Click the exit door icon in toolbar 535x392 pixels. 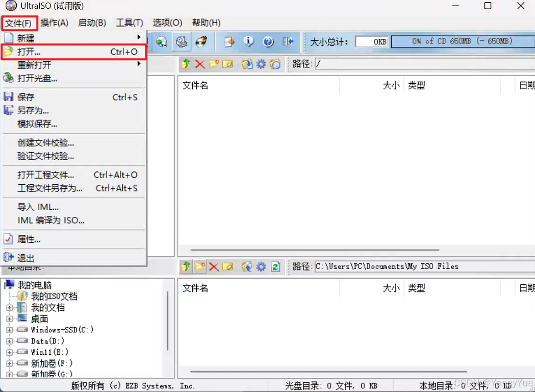[x=288, y=42]
